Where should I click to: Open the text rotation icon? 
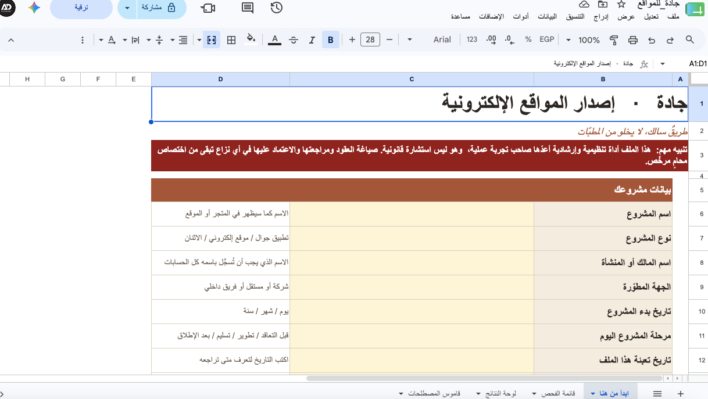(111, 39)
